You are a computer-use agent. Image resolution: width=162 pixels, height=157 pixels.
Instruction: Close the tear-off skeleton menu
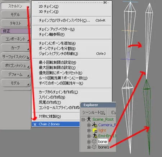(105, 2)
